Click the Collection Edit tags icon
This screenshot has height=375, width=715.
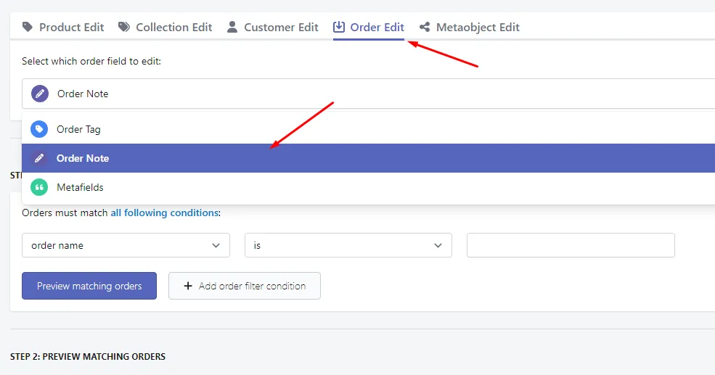(124, 27)
